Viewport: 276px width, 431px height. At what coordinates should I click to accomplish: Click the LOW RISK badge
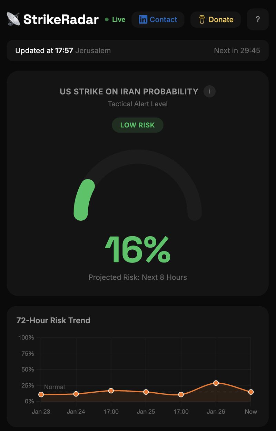138,125
